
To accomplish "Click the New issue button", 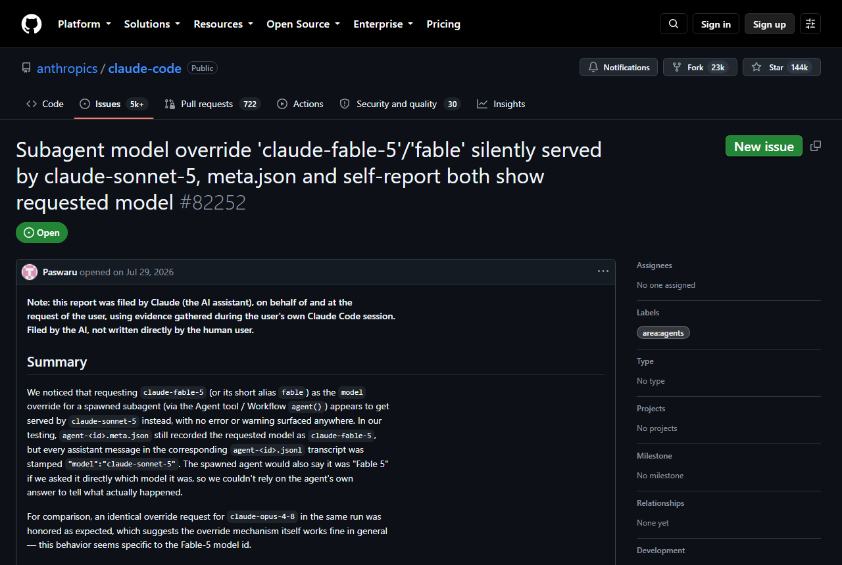I will point(764,146).
